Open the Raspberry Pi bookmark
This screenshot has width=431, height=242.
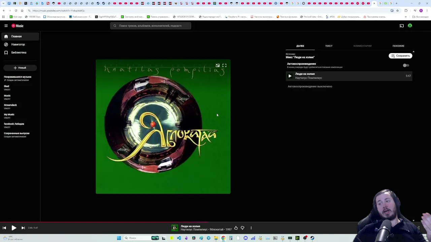click(235, 17)
